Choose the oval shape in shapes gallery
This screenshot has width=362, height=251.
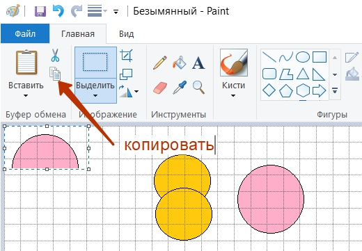click(x=303, y=57)
